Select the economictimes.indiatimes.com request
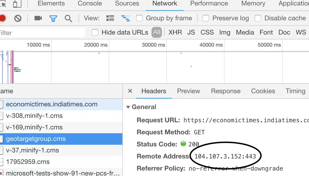The image size is (309, 176). (x=52, y=104)
